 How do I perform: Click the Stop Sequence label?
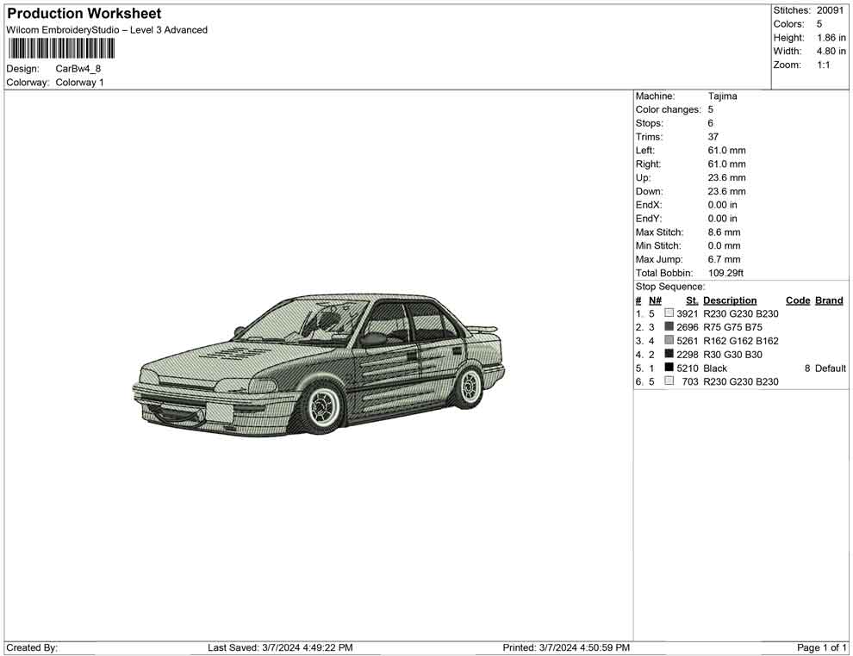click(x=670, y=287)
